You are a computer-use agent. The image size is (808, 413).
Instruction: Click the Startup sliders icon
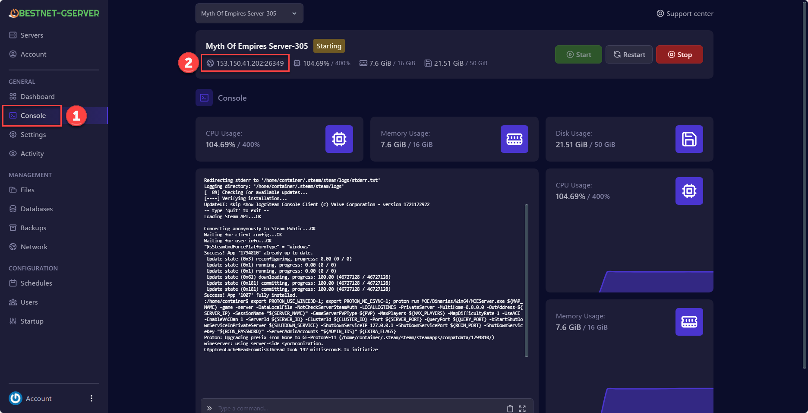pos(13,321)
